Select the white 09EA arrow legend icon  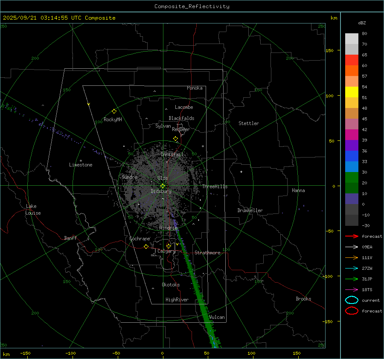point(352,247)
